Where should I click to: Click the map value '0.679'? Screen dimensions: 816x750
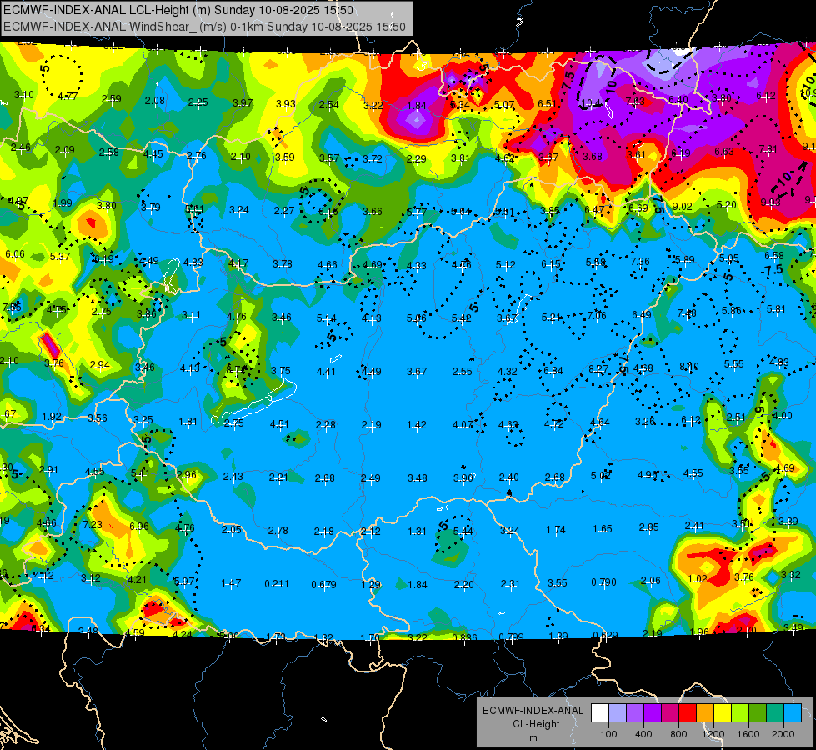tap(323, 585)
